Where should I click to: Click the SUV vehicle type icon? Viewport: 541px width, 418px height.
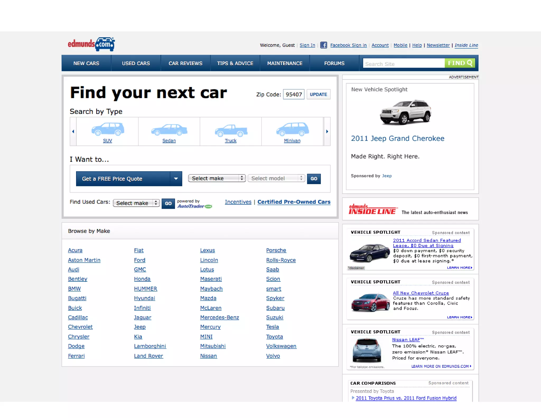(108, 129)
